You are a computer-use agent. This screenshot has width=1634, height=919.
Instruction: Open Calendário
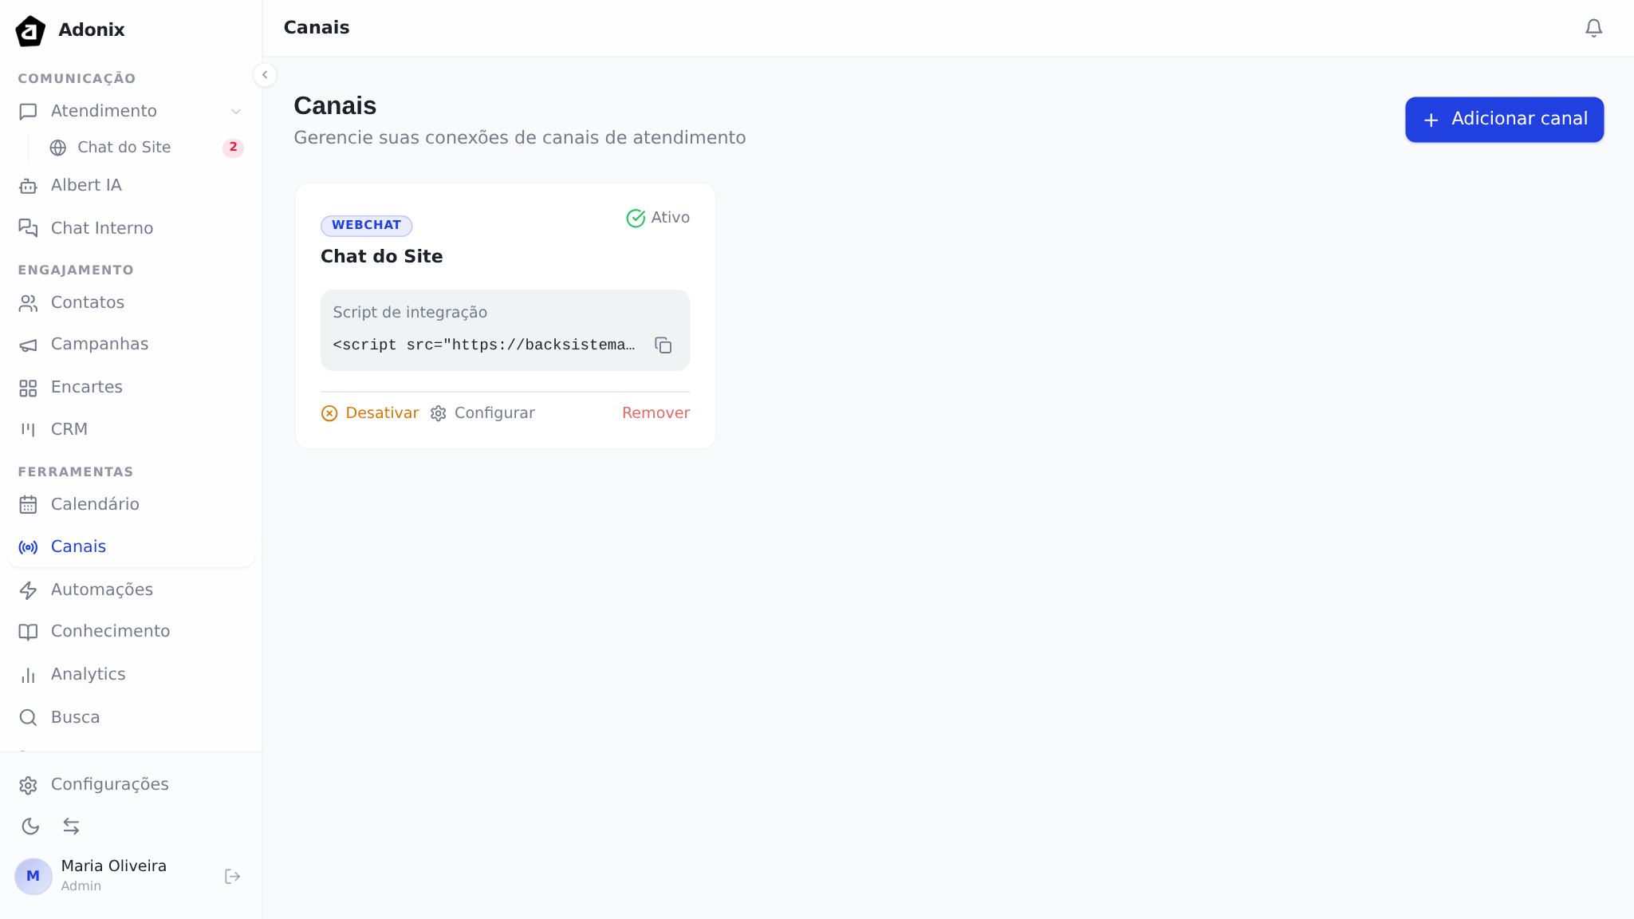tap(131, 504)
